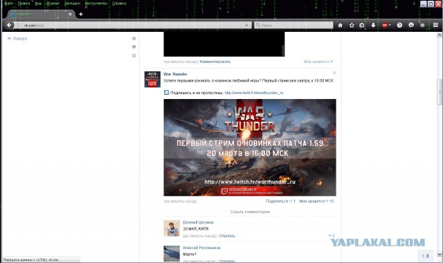The width and height of the screenshot is (443, 263).
Task: Select the comment text 20 МАЯ, КАРЛ!
Action: point(195,229)
